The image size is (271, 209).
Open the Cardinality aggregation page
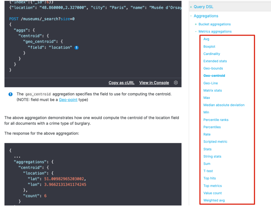point(212,54)
